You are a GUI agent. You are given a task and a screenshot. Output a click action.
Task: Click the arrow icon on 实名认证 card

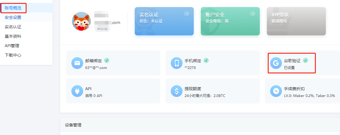[x=187, y=14]
